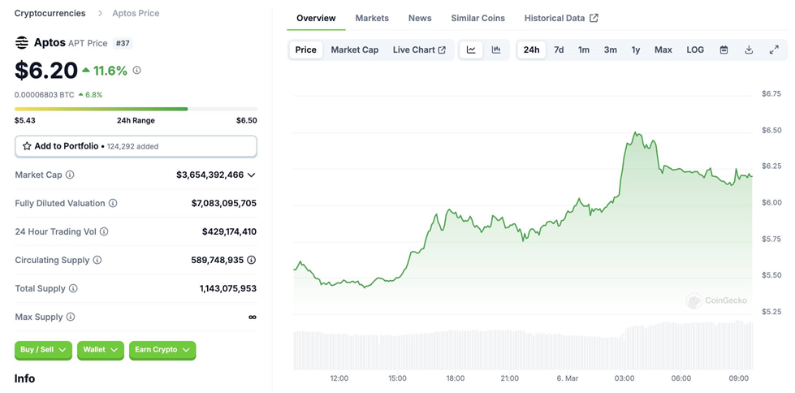
Task: Click the $5.43 range low value
Action: (x=25, y=120)
